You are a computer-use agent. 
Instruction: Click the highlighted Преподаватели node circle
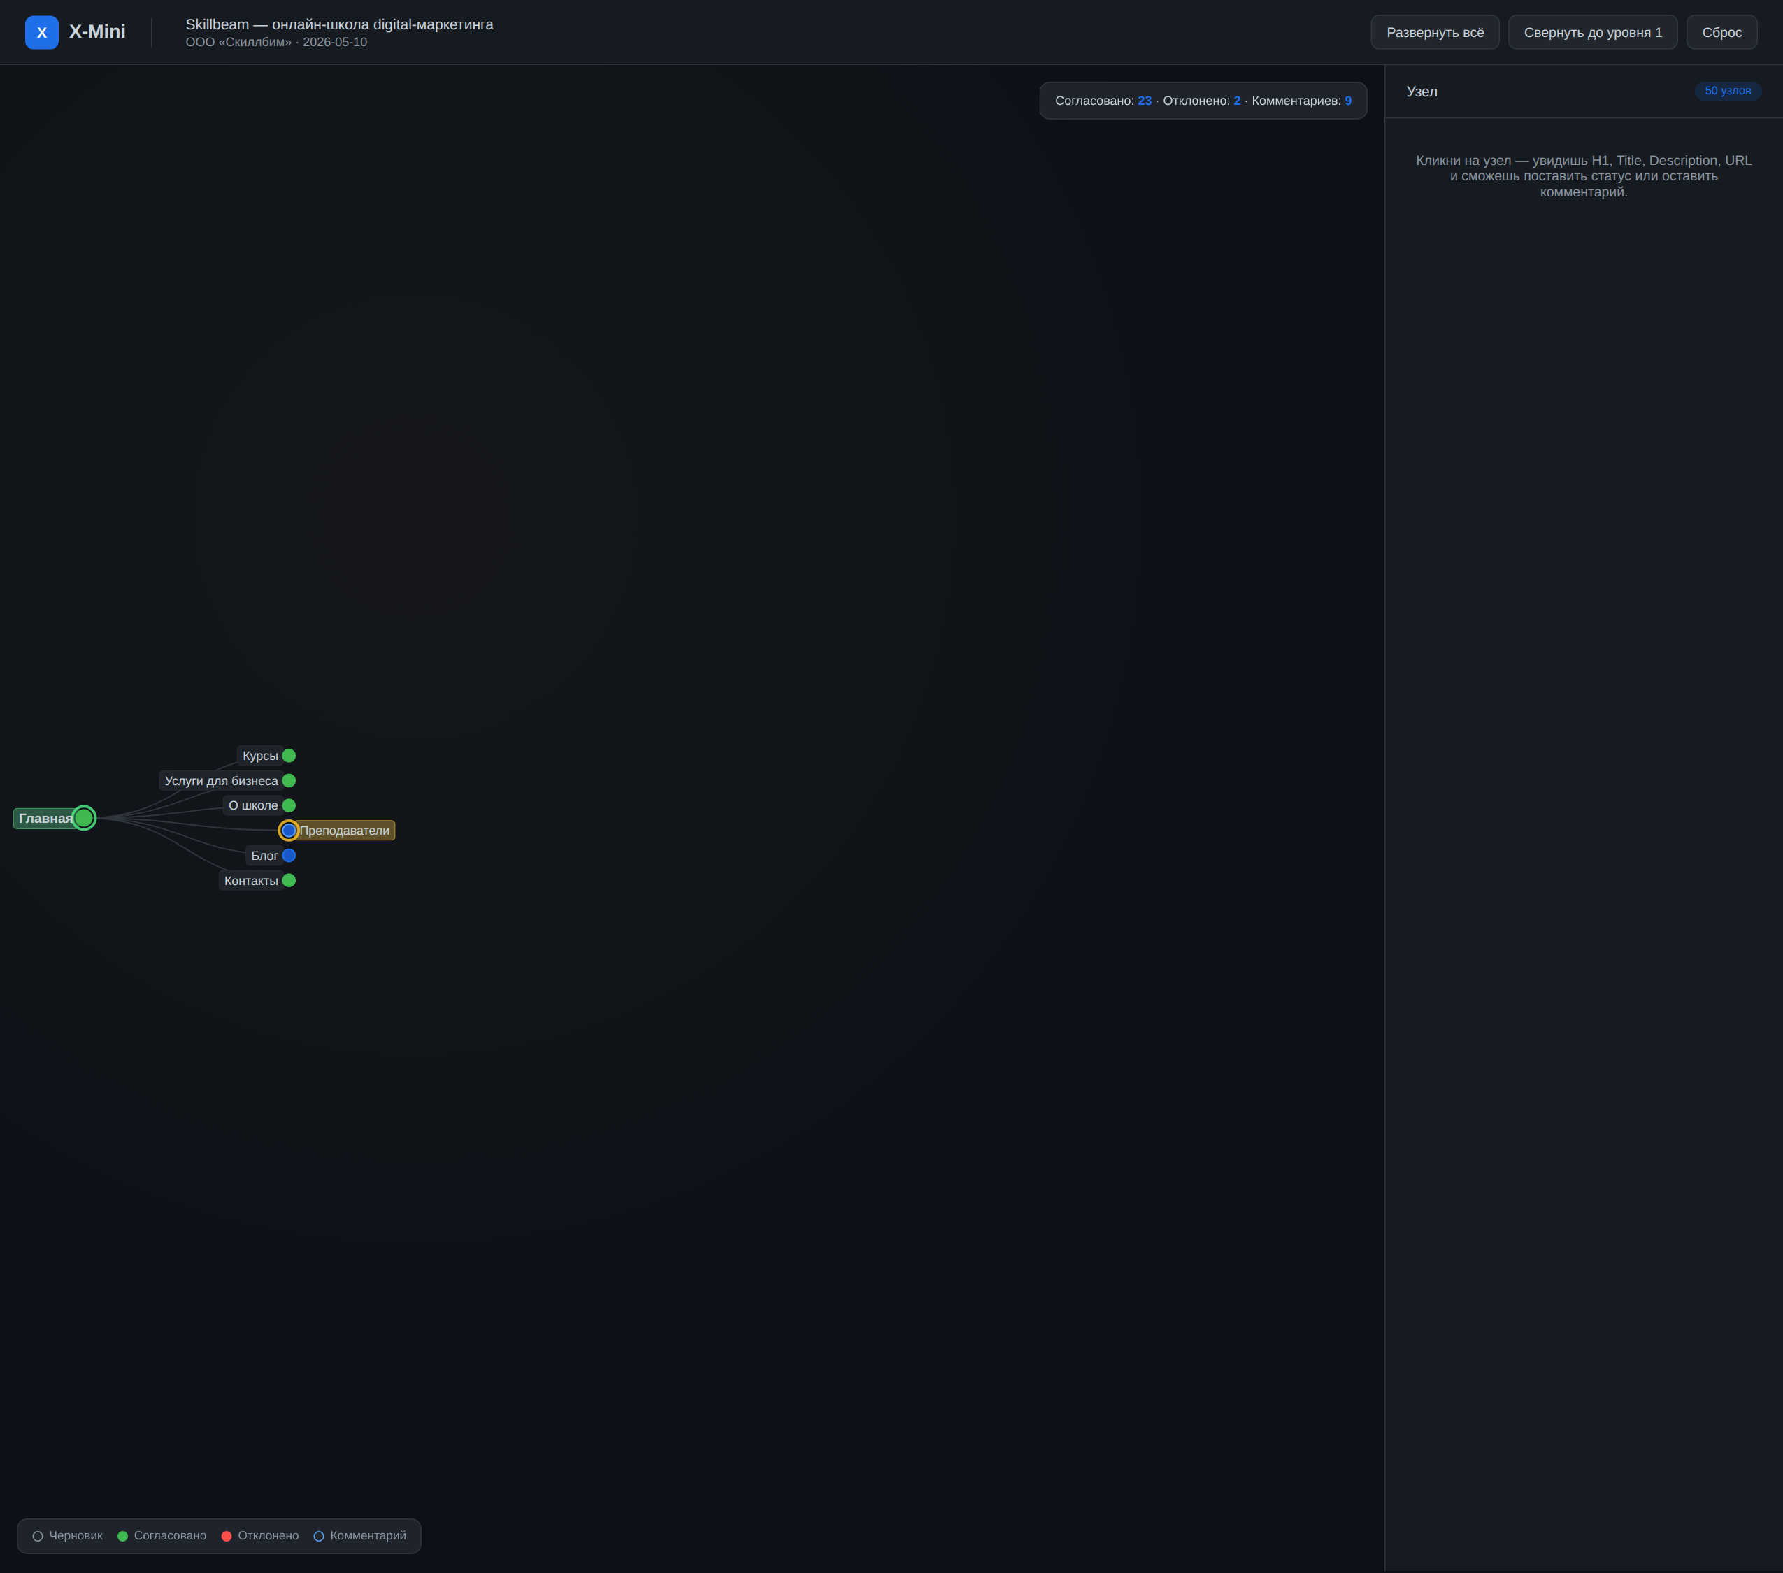[x=289, y=830]
